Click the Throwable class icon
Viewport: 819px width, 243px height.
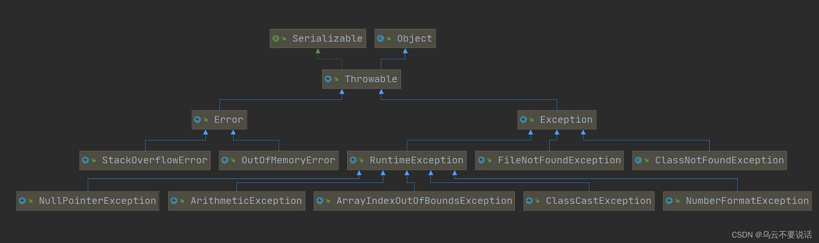[328, 79]
